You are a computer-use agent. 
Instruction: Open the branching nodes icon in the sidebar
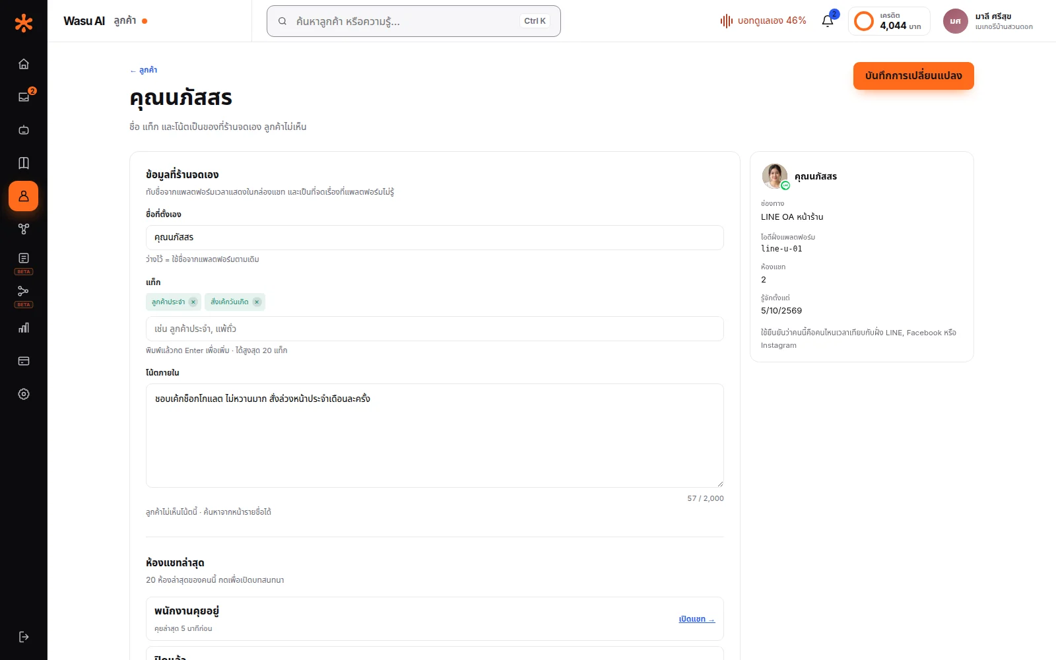[x=24, y=229]
